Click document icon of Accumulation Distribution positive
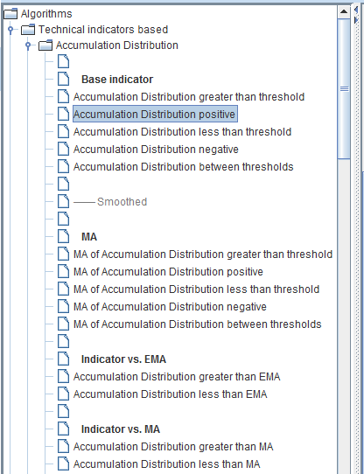 pyautogui.click(x=63, y=115)
